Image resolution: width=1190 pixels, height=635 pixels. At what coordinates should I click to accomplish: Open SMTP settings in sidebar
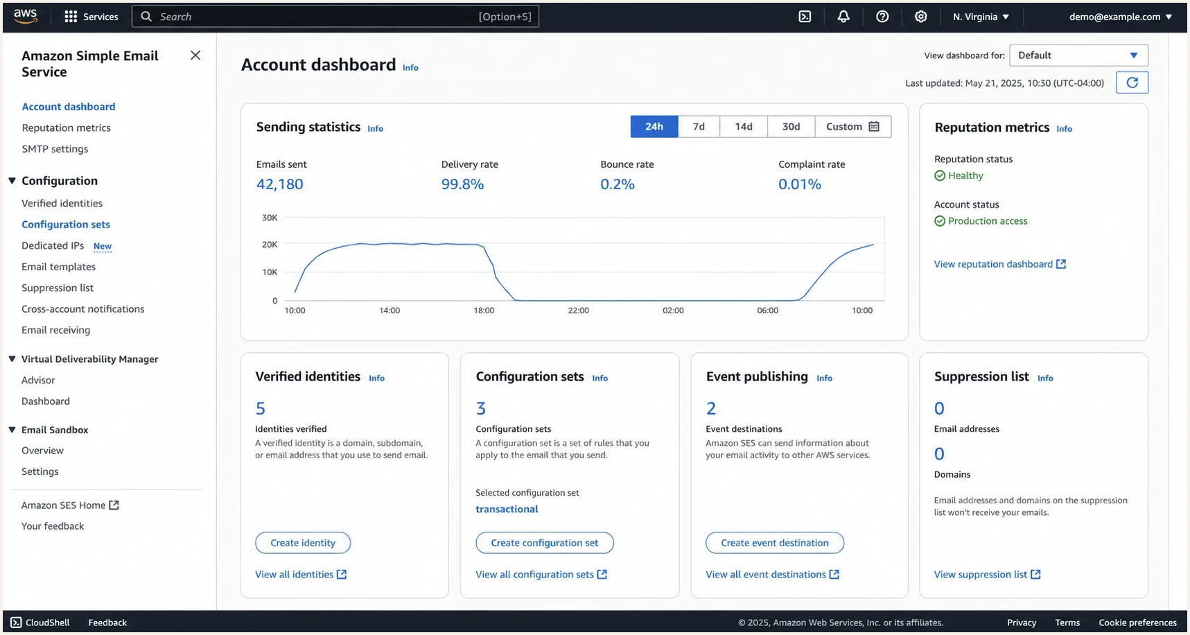55,149
